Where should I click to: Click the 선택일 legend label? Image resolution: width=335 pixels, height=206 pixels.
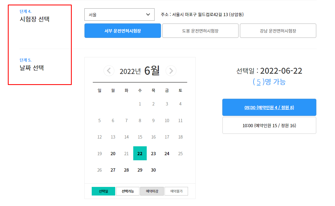pyautogui.click(x=103, y=191)
